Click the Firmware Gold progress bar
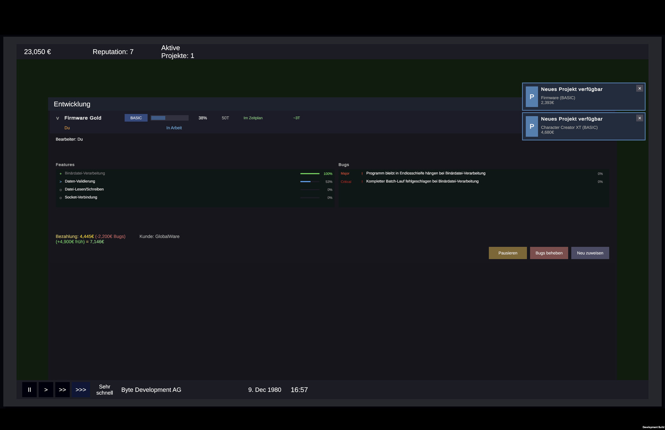 169,118
